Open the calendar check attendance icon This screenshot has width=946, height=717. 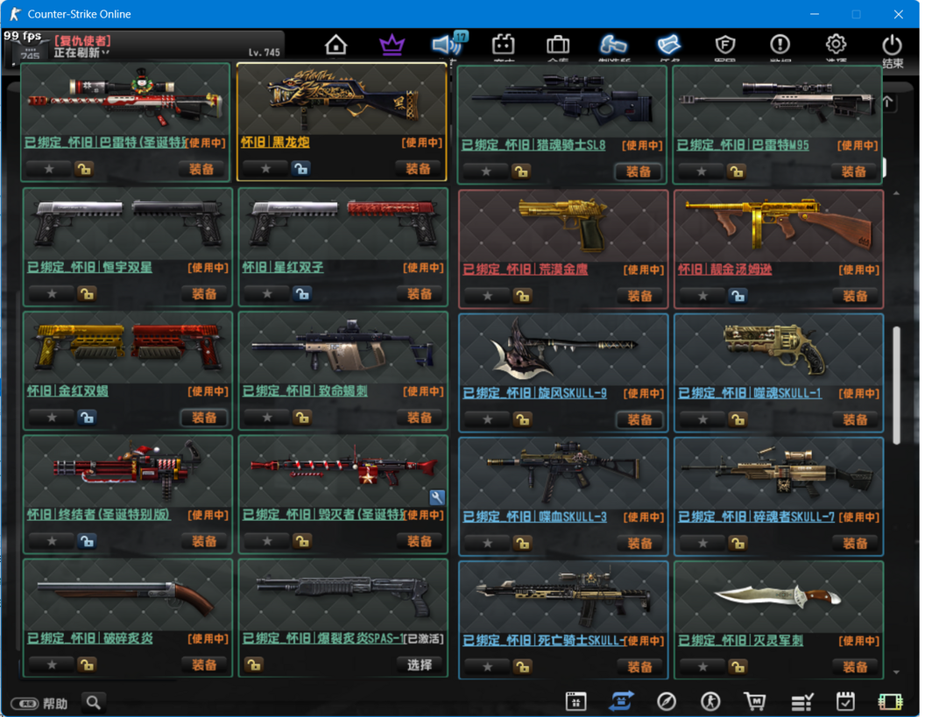(845, 701)
